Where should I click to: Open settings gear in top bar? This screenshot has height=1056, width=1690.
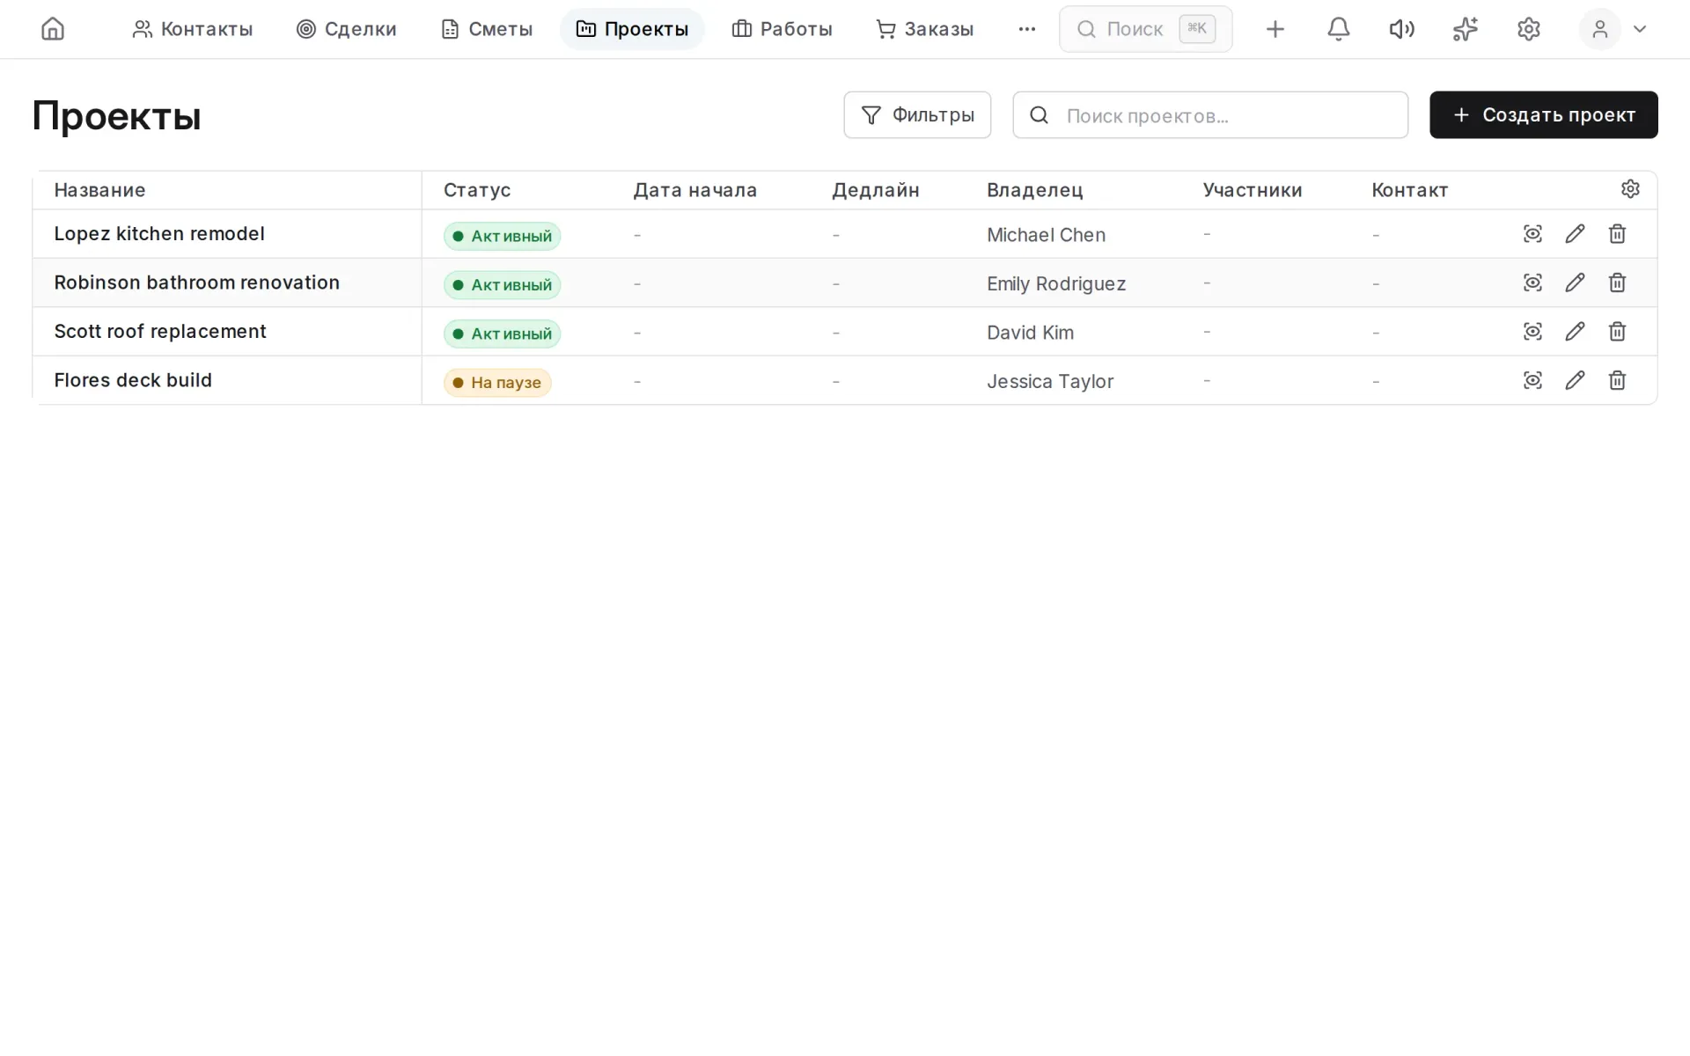(x=1528, y=29)
